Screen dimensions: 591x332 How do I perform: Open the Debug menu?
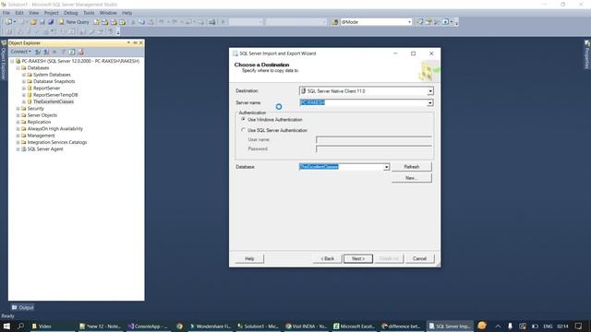click(70, 13)
